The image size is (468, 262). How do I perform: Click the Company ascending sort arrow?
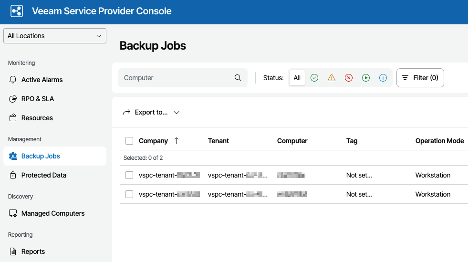pos(177,141)
